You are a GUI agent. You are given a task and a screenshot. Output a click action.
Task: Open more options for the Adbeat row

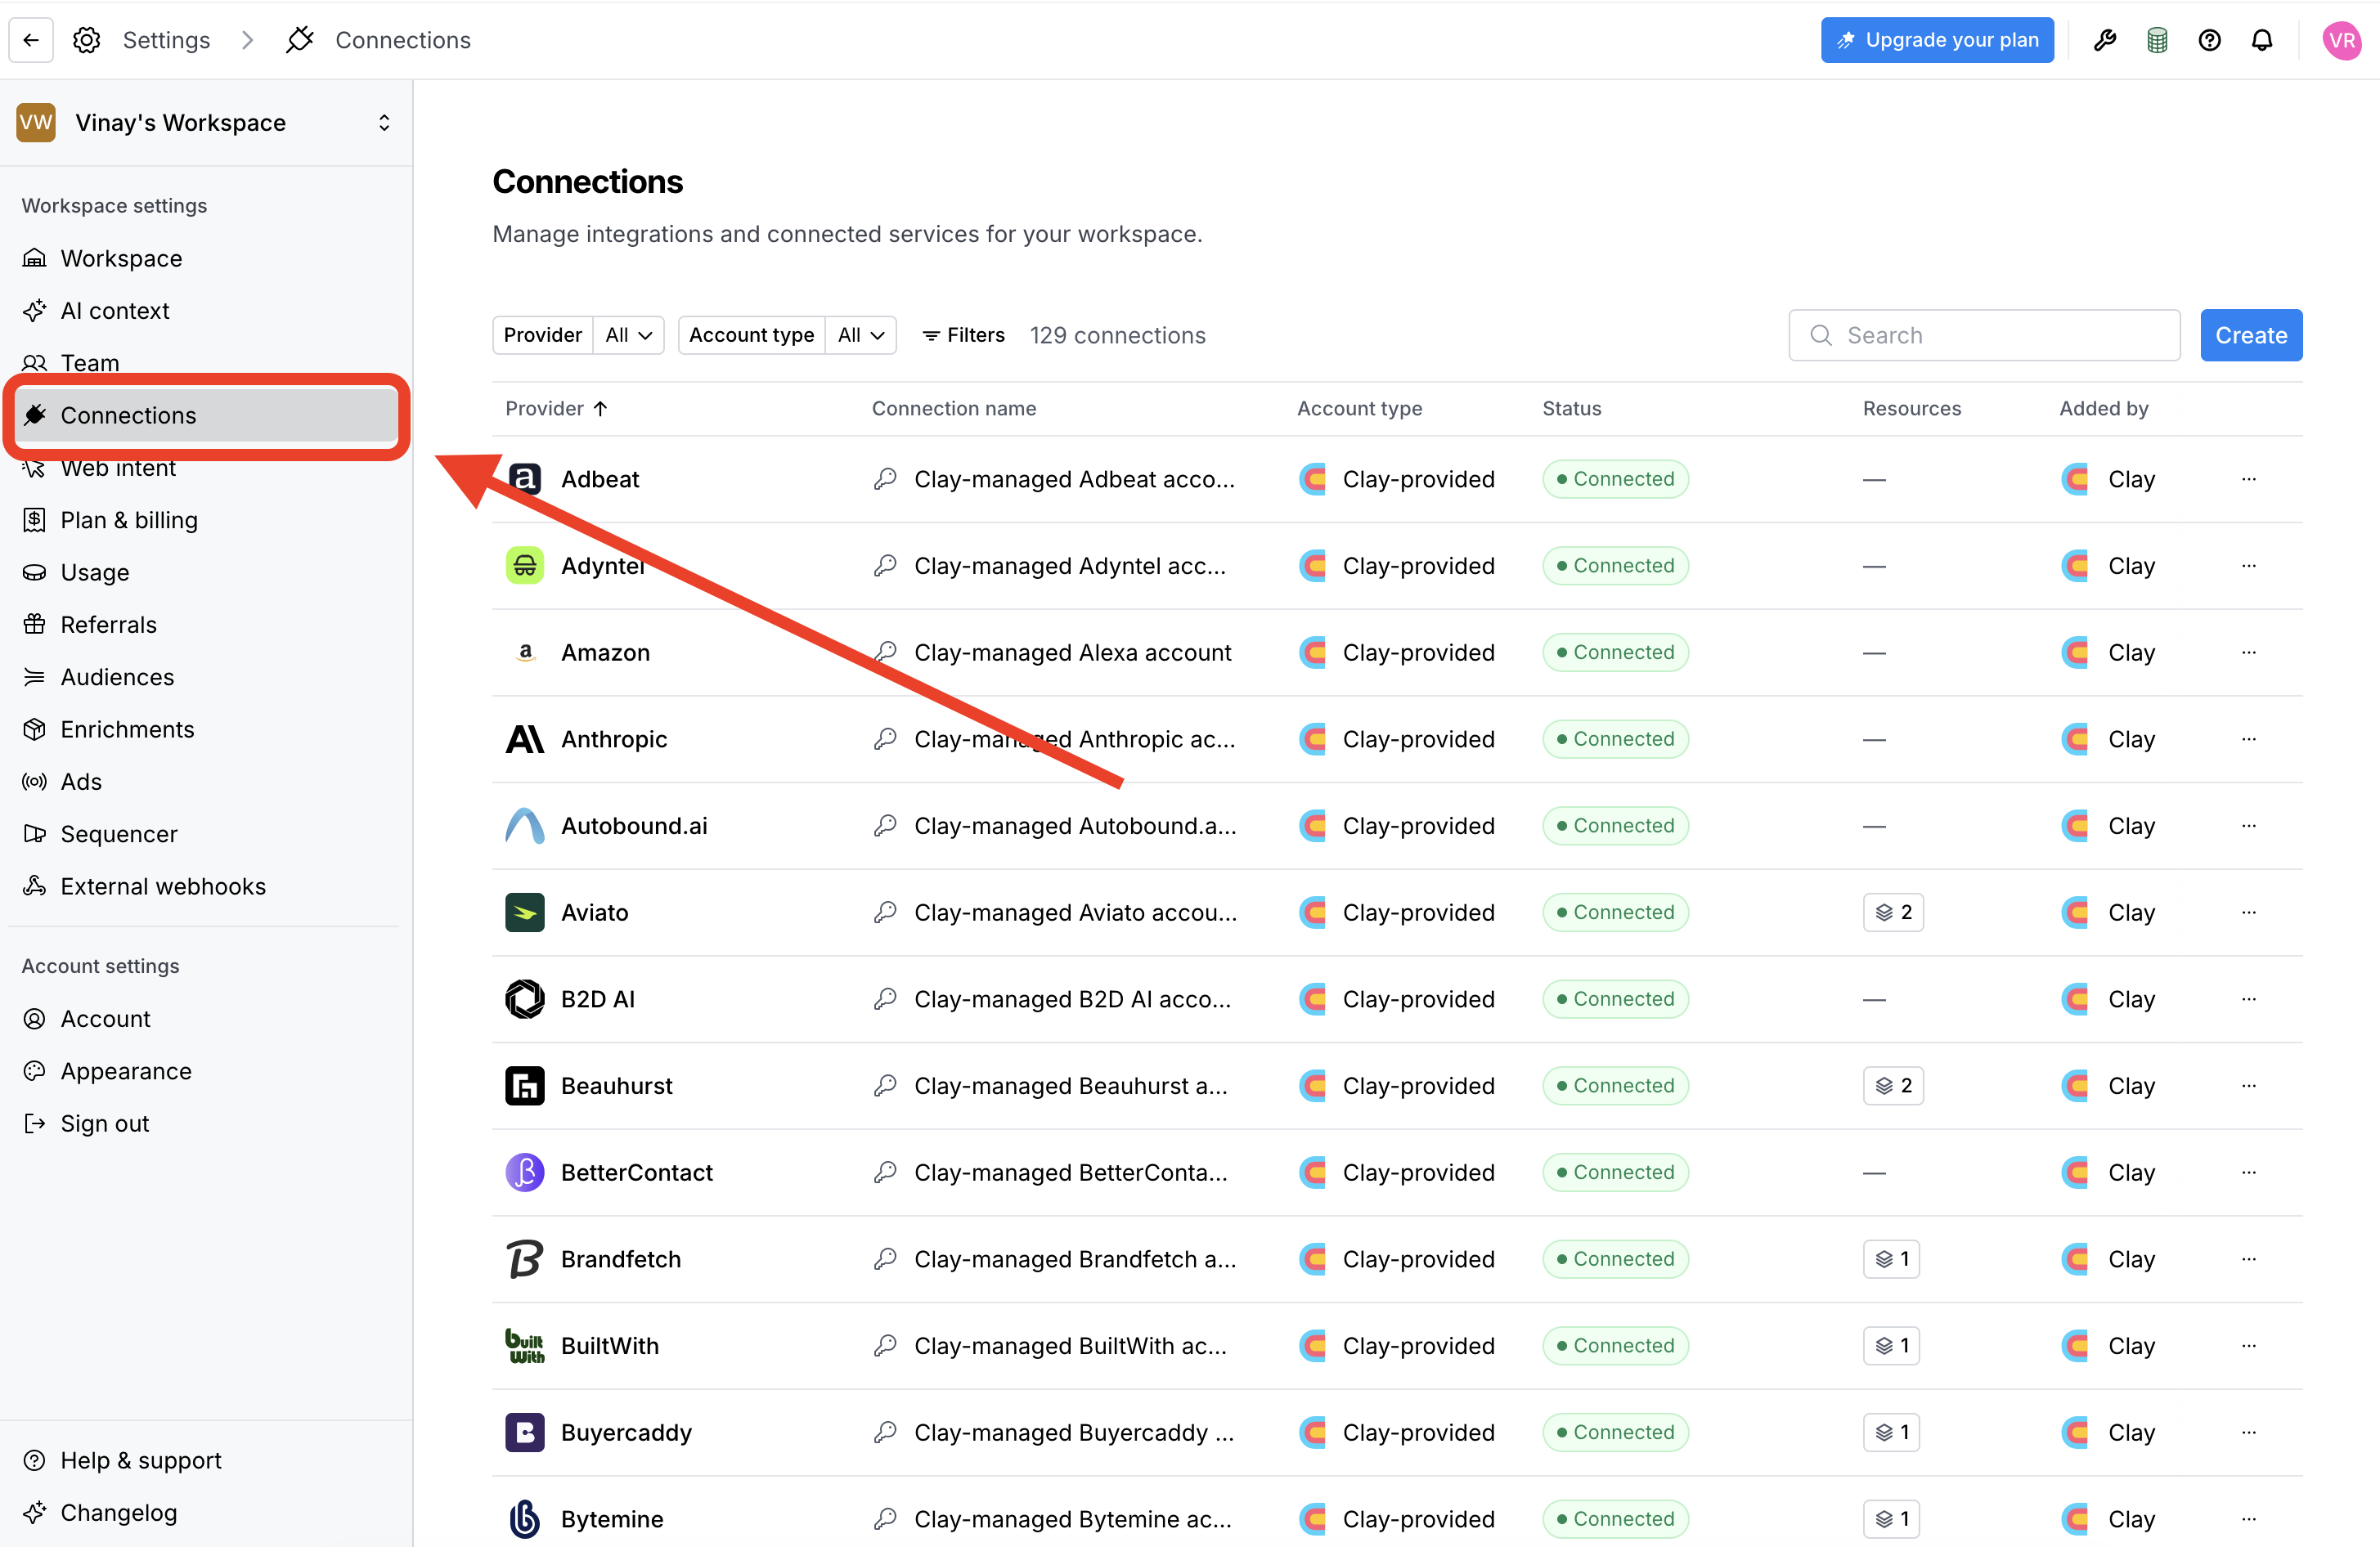tap(2249, 479)
